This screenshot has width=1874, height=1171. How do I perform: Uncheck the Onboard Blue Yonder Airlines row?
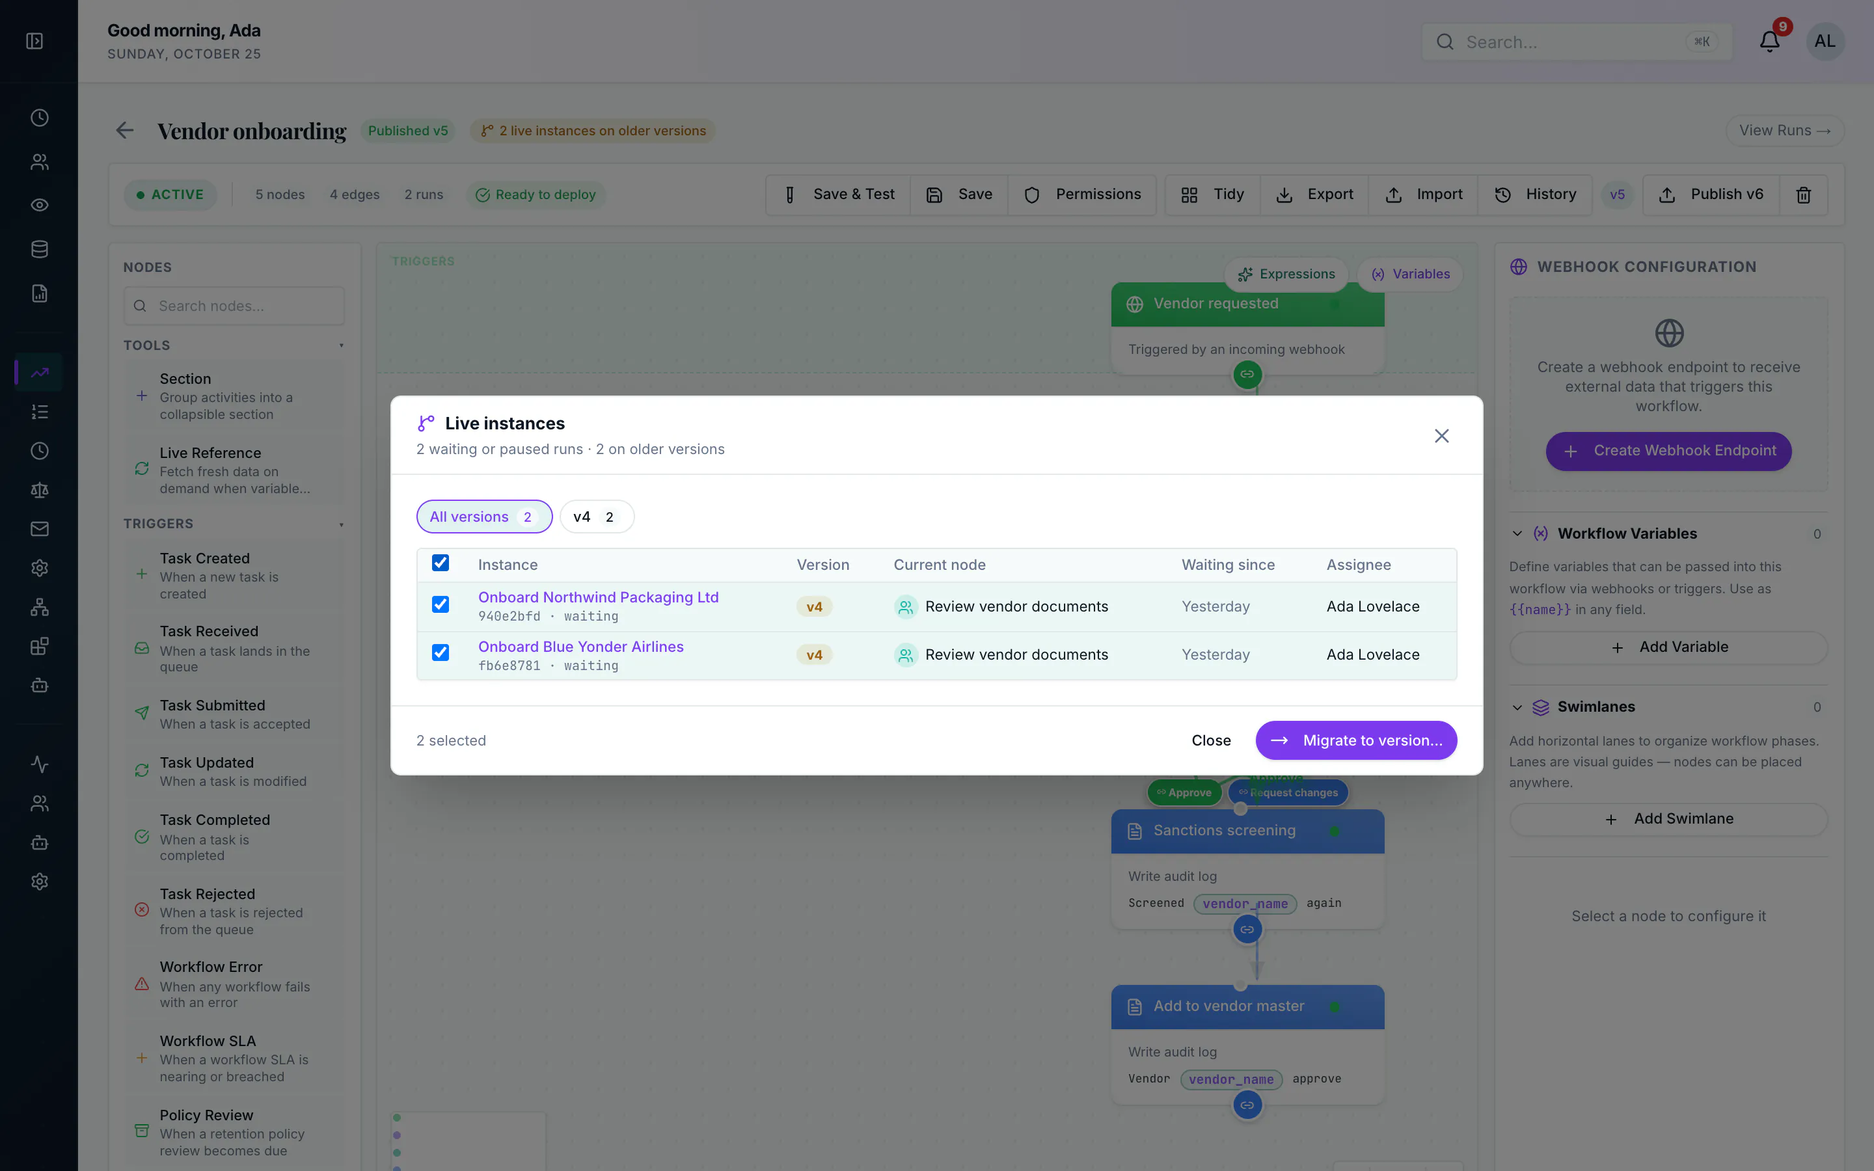440,653
